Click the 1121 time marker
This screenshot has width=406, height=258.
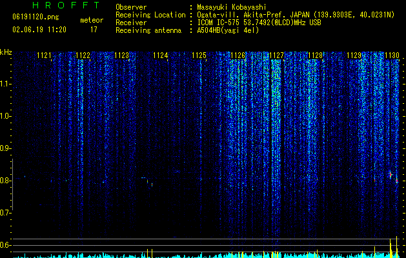[45, 55]
